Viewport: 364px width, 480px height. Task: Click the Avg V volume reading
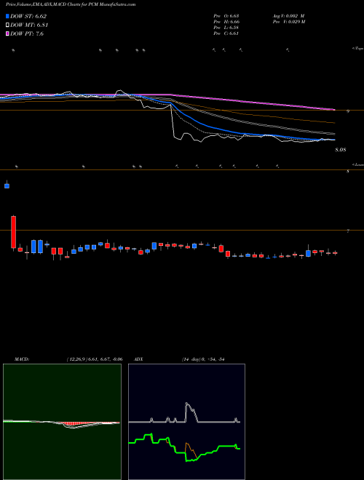(288, 15)
